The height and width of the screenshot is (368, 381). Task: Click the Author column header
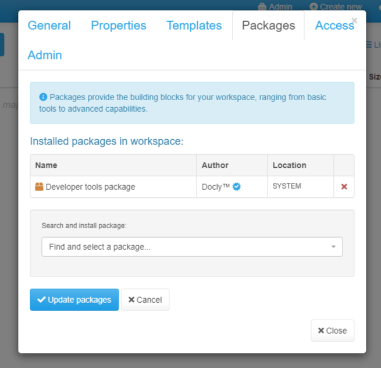[215, 165]
